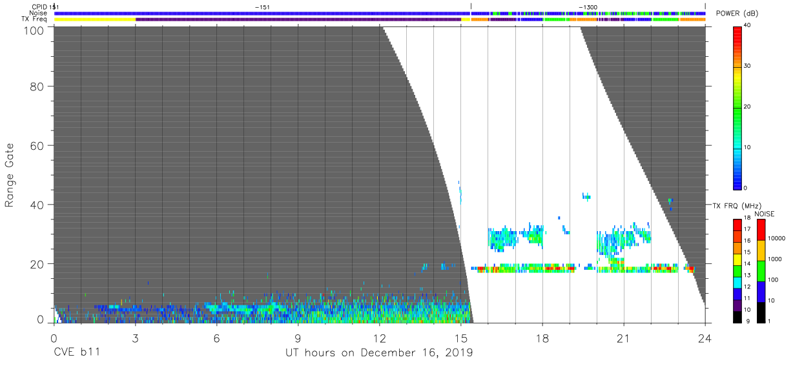The image size is (793, 366).
Task: Click x-axis hour label '21'
Action: [x=623, y=338]
